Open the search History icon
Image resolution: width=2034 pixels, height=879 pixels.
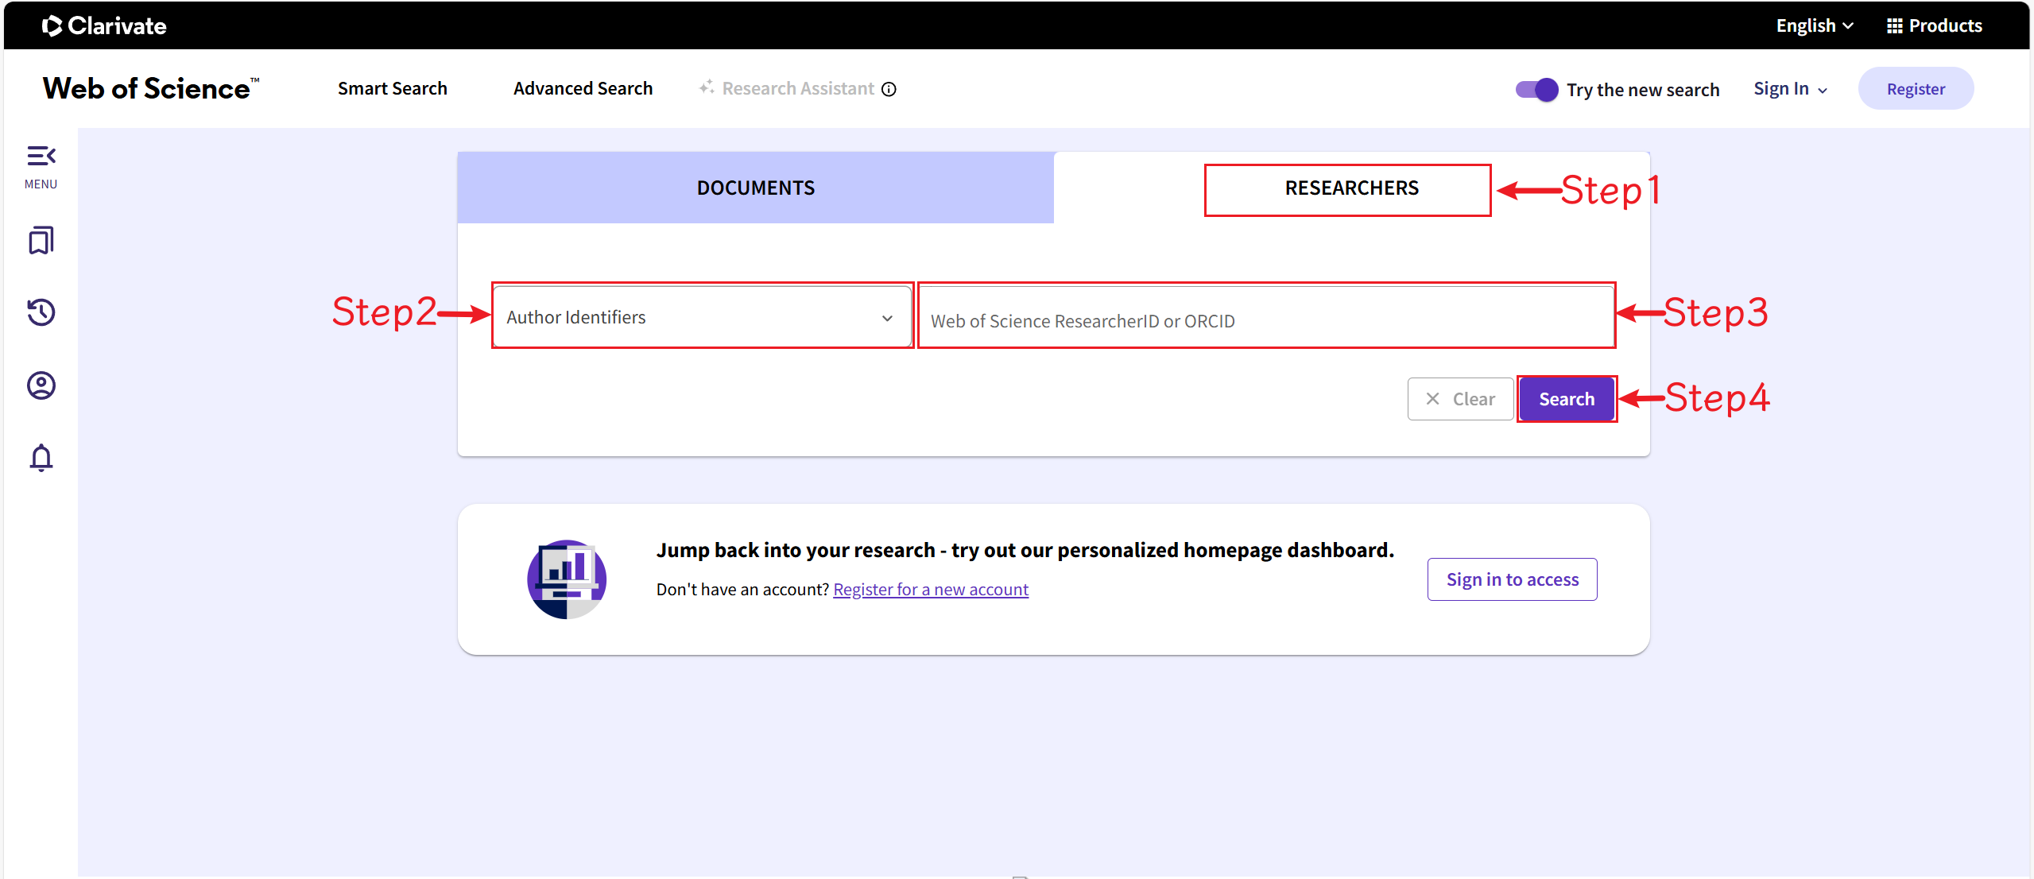point(41,312)
